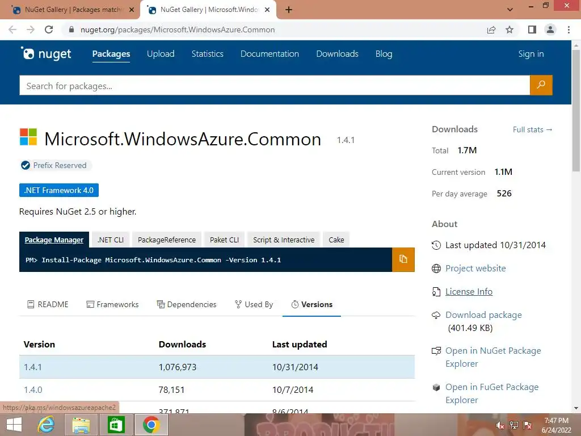Toggle the browser side panel icon
Screen dimensions: 581x436
click(532, 30)
